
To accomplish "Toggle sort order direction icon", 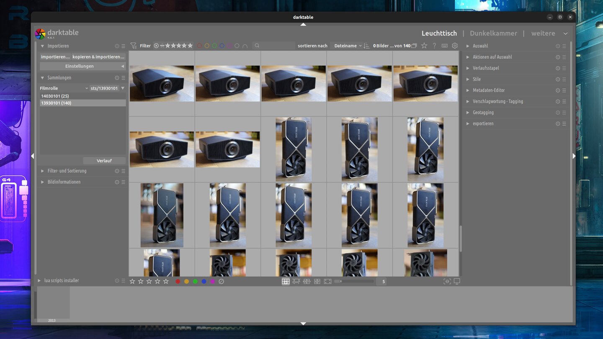I will [367, 46].
